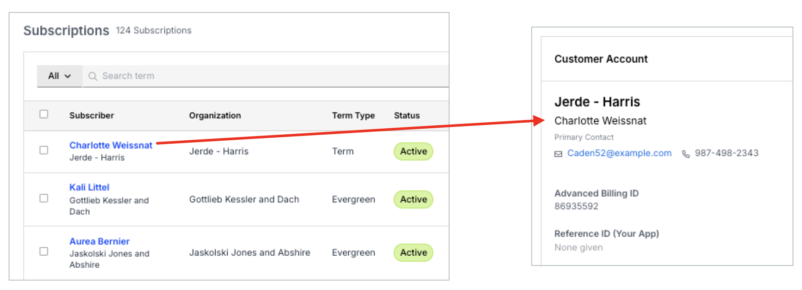Open Aurea Bernier subscriber link
Screen dimensions: 802x290
click(99, 242)
